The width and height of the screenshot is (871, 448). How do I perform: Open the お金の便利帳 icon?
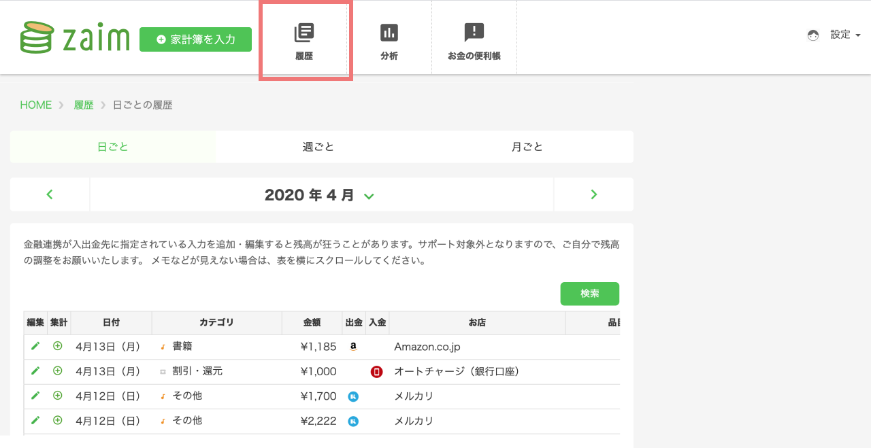click(x=474, y=33)
